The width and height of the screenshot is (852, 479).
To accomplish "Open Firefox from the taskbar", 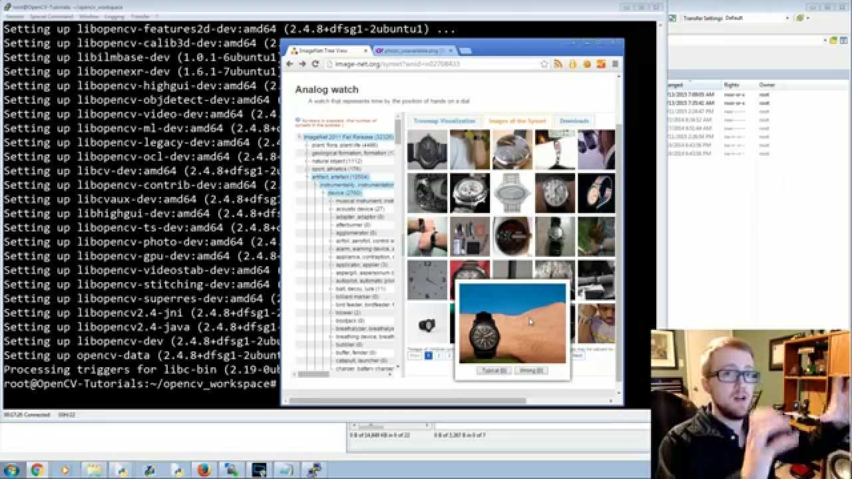I will click(x=205, y=470).
